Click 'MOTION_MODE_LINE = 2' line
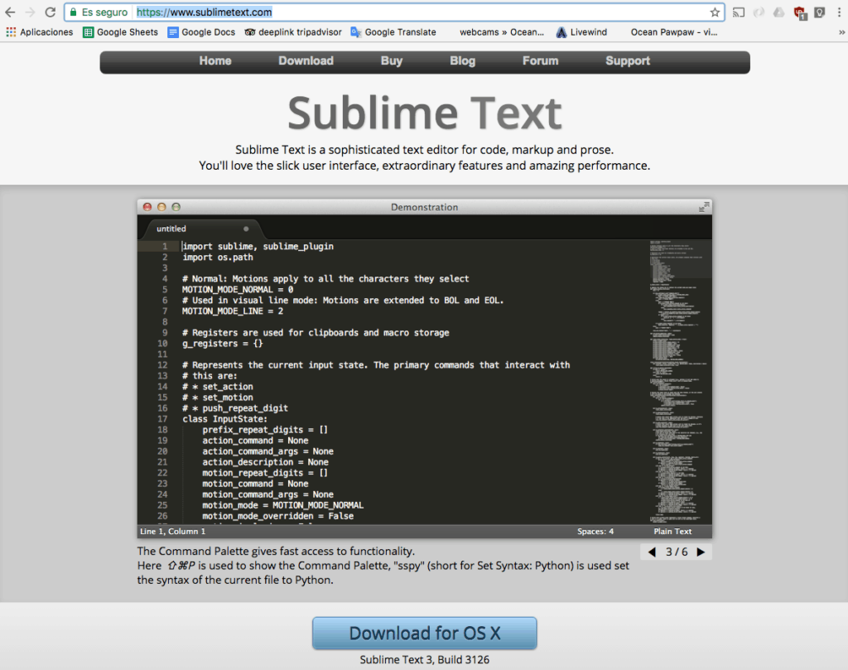The image size is (848, 670). click(x=233, y=311)
